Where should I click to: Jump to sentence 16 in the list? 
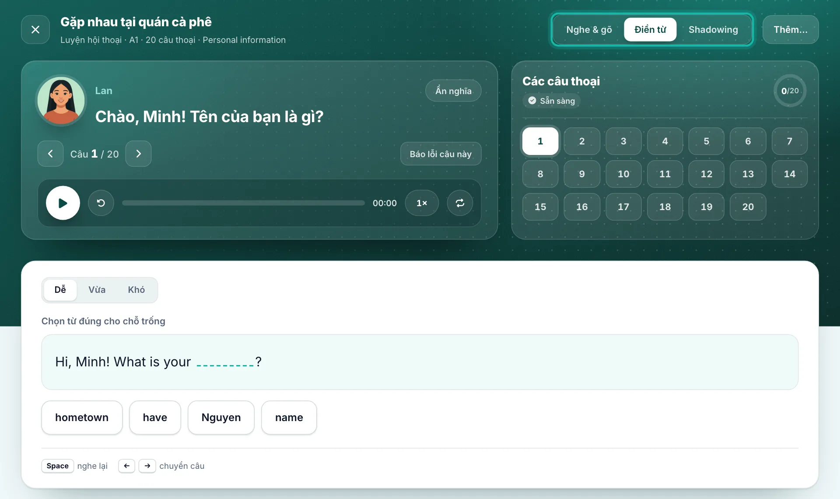coord(582,207)
